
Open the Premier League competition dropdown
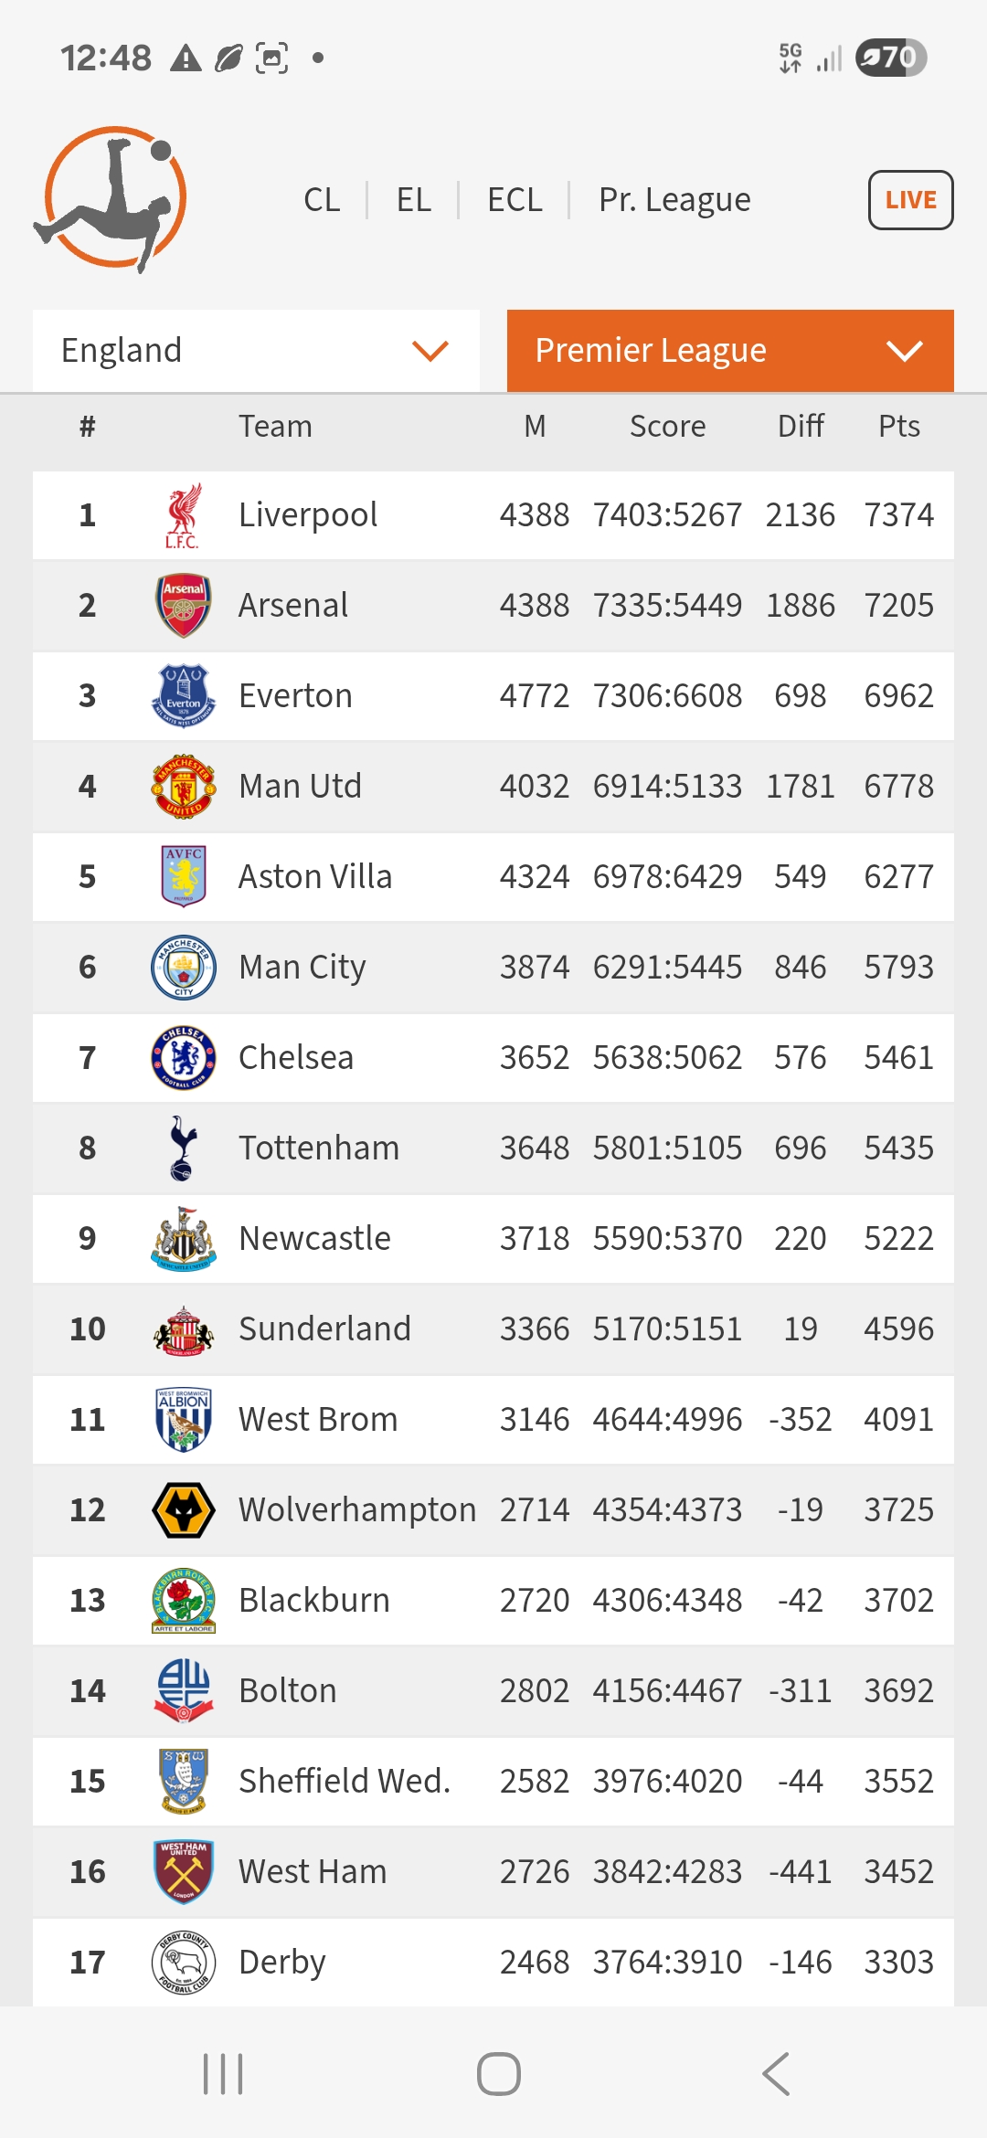pyautogui.click(x=730, y=351)
